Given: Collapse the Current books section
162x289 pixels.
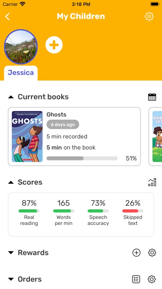Looking at the screenshot, I should click(x=11, y=97).
